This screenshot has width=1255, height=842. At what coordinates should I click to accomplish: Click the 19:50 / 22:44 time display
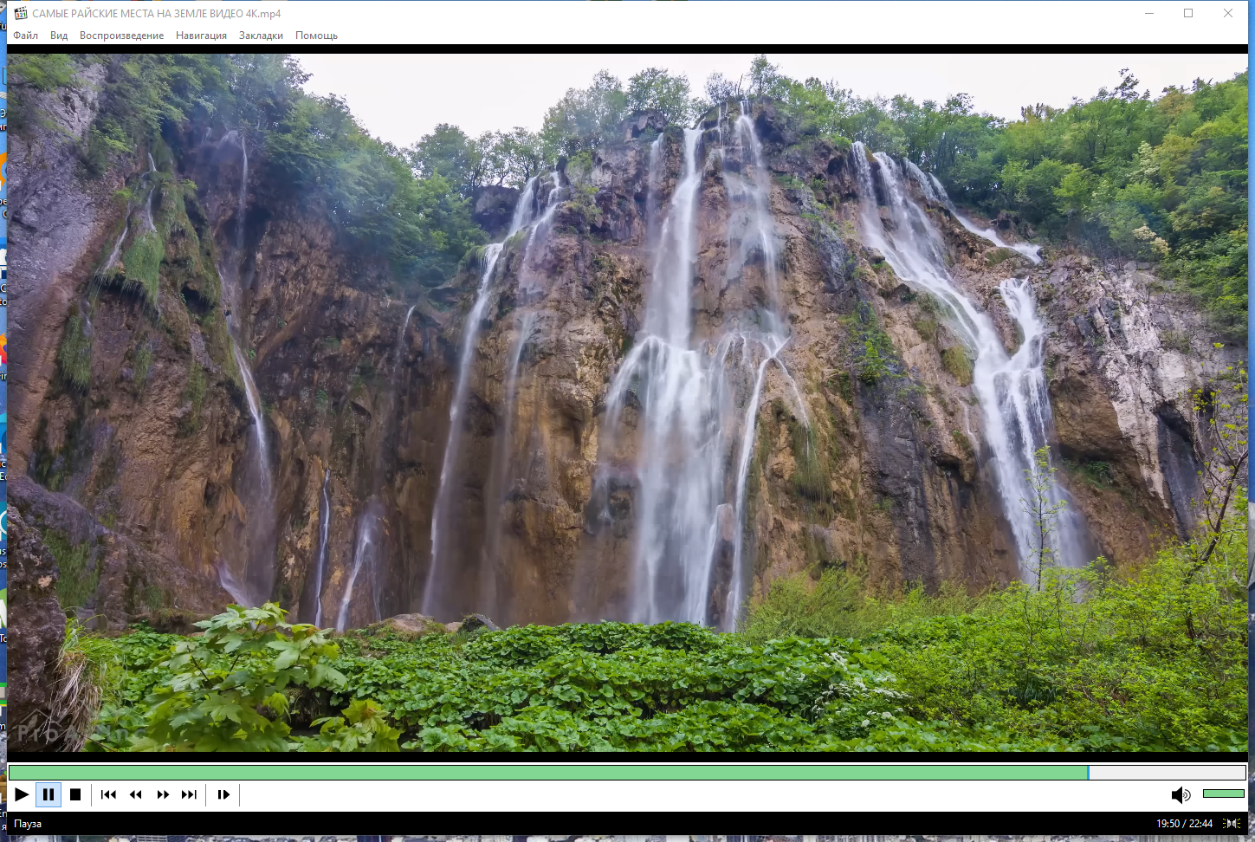[1184, 824]
